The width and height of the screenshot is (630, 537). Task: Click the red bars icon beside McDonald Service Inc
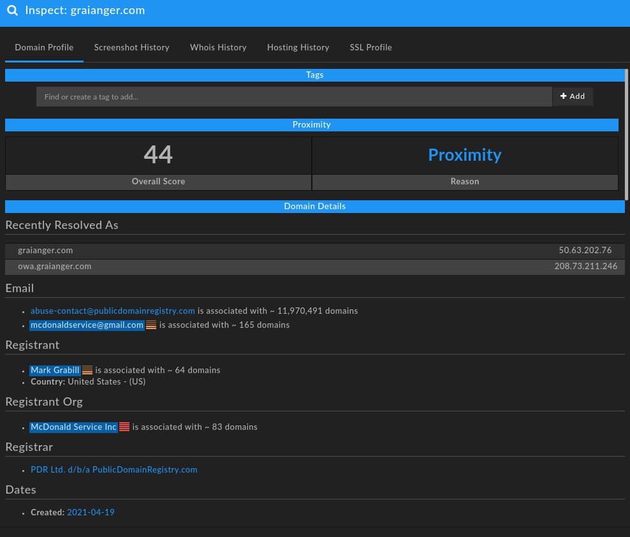(x=124, y=427)
